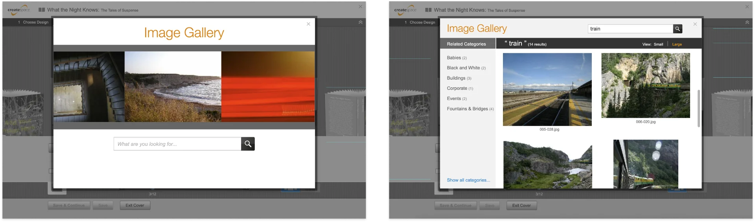Click the 'What are you looking for' field
The height and width of the screenshot is (222, 755).
177,144
